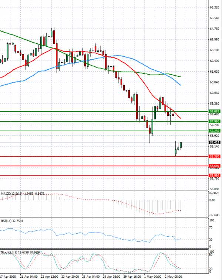
Task: Click the 61.620 price axis value
Action: [215, 72]
